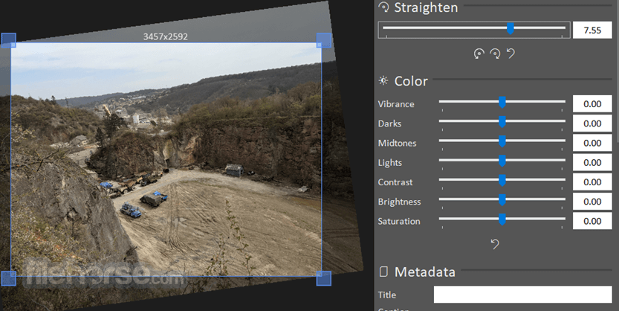Focus the Vibrance value field
619x311 pixels.
[592, 104]
